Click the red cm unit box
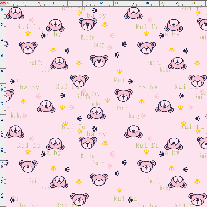Screen dimensions: 207x207 coord(3,3)
